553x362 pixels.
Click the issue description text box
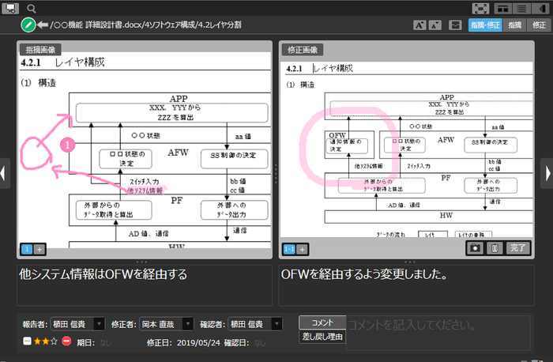pos(145,285)
